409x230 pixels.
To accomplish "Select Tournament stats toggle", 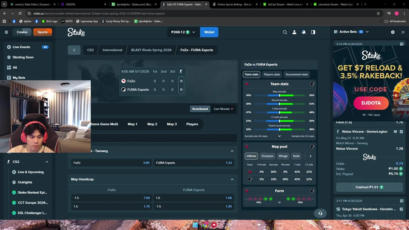I will click(x=297, y=74).
